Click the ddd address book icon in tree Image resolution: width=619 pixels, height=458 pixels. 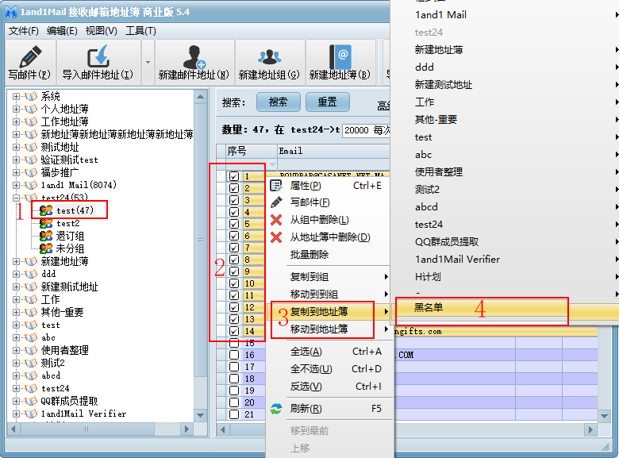[31, 274]
